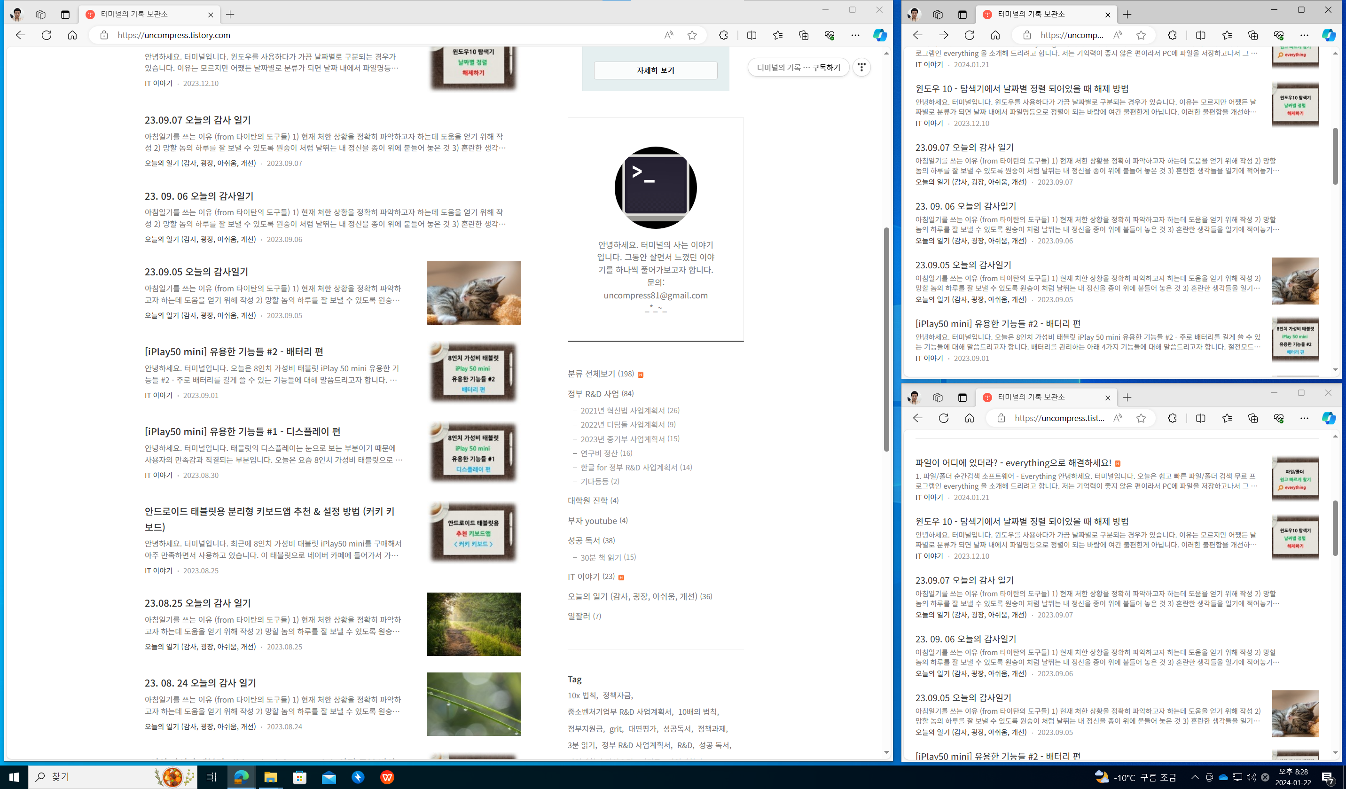The width and height of the screenshot is (1346, 789).
Task: Add page to favorites via star icon
Action: (x=692, y=35)
